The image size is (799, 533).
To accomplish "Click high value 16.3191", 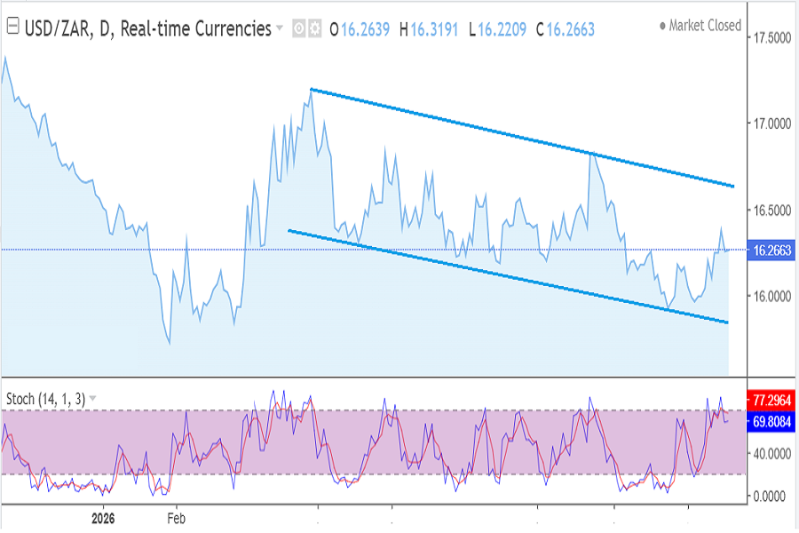I will point(434,29).
